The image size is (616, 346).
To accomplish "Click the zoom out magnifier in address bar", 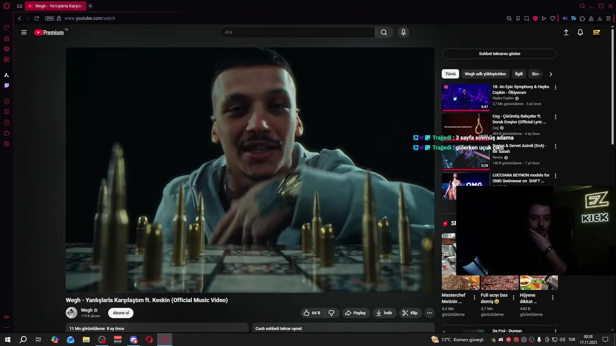I will click(x=509, y=18).
